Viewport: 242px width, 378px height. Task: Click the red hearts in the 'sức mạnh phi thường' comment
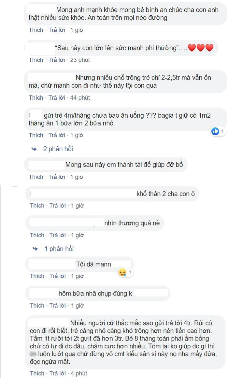pyautogui.click(x=201, y=48)
